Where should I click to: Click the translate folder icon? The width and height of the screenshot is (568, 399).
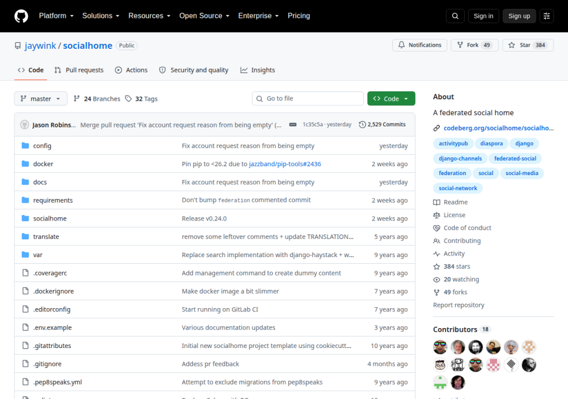point(26,237)
